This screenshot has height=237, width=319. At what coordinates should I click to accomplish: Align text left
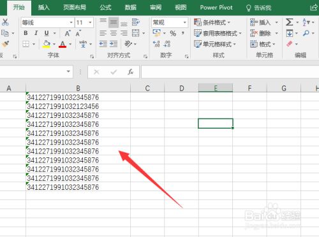point(103,33)
